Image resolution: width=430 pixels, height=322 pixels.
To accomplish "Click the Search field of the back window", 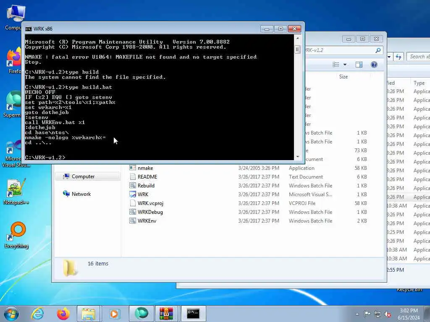I will (x=419, y=57).
